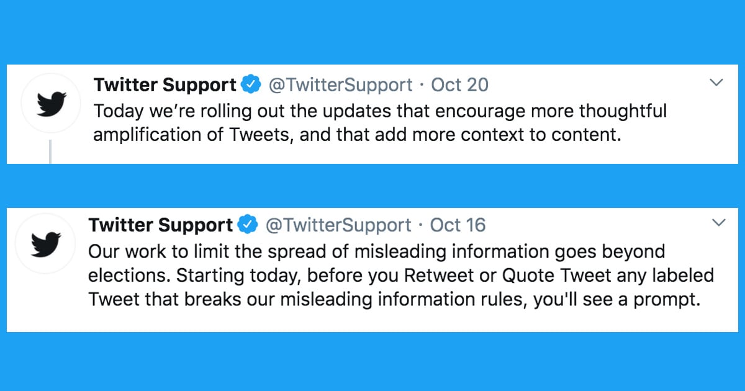Expand the options chevron on the Oct 20 tweet
Screen dimensions: 745x391
[x=716, y=82]
